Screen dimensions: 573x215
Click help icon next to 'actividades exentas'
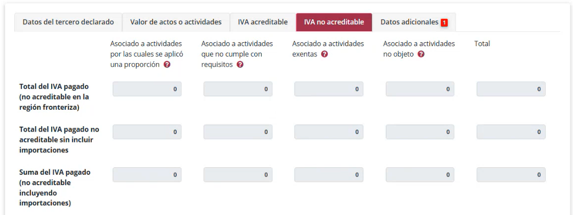[x=325, y=54]
